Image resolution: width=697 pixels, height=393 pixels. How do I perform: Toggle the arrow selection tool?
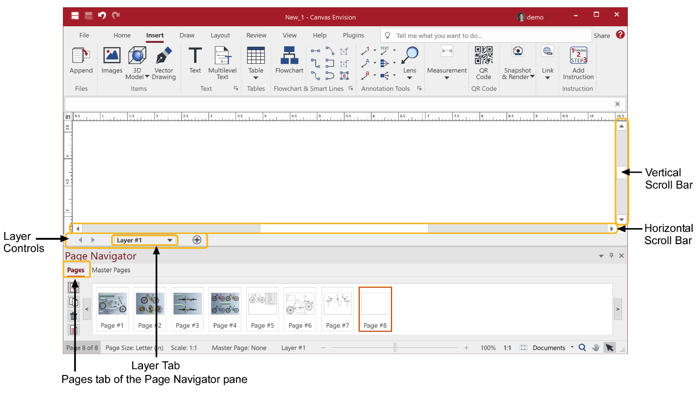(x=609, y=347)
